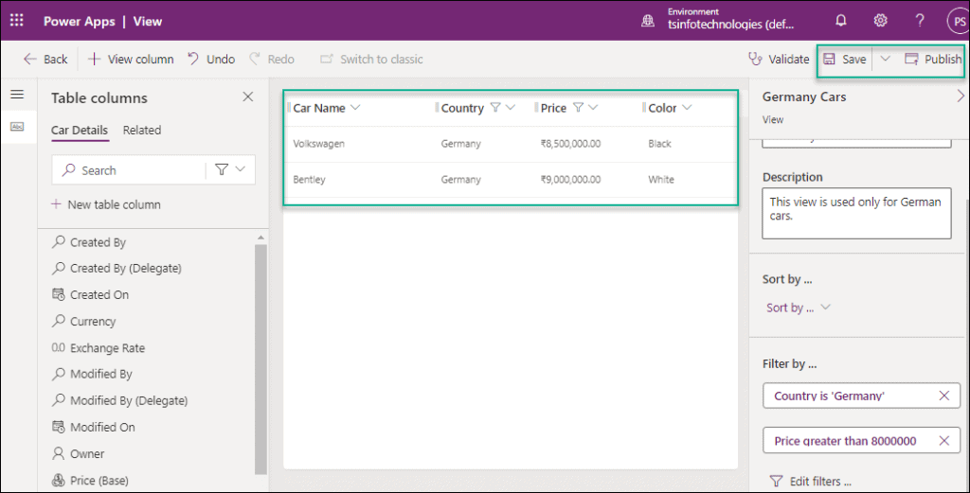Open the Price column header dropdown chevron
This screenshot has height=493, width=970.
click(x=593, y=108)
